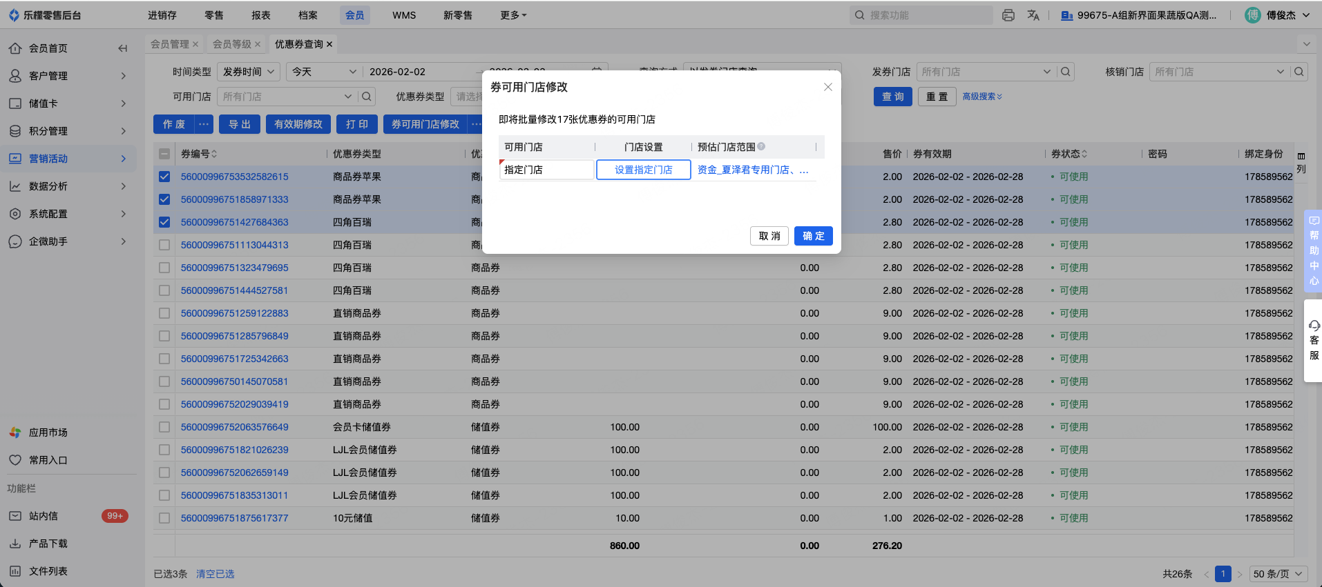Click the 清空已选 link

(215, 574)
